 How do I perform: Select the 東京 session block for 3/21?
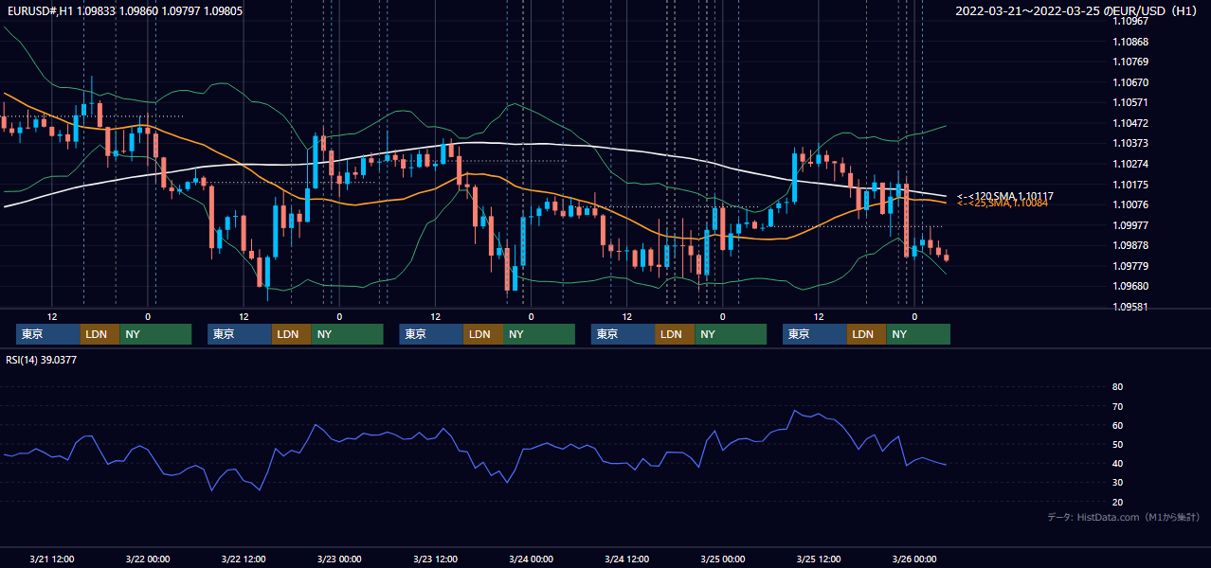click(x=48, y=334)
